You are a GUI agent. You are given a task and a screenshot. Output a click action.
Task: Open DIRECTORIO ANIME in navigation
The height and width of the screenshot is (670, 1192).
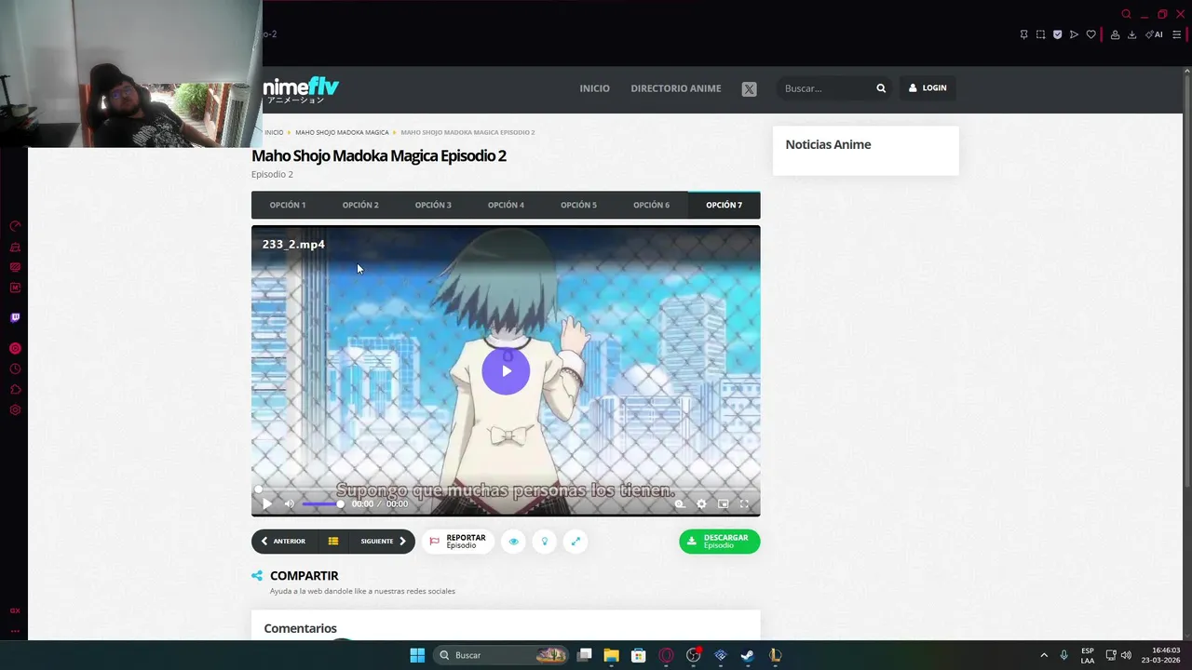click(676, 88)
